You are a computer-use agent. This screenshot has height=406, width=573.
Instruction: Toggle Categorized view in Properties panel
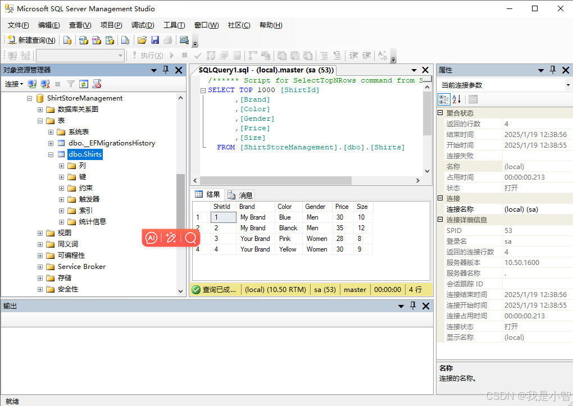(444, 99)
